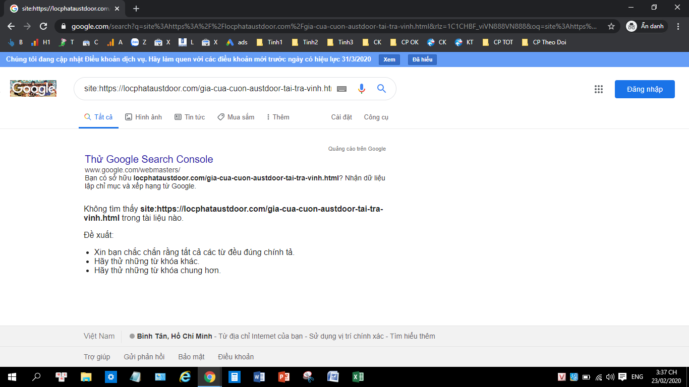Open the Snipping Tool taskbar icon
Viewport: 689px width, 387px height.
pyautogui.click(x=309, y=377)
